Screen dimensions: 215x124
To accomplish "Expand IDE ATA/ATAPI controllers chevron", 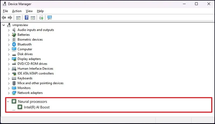I will tap(9, 74).
